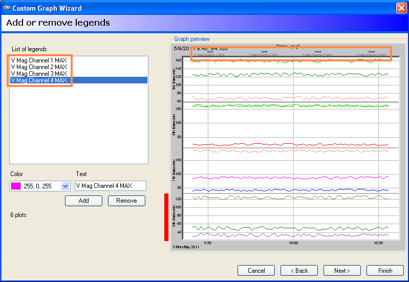The height and width of the screenshot is (282, 409).
Task: Click the Custom Graph Wizard title bar icon
Action: (x=7, y=8)
